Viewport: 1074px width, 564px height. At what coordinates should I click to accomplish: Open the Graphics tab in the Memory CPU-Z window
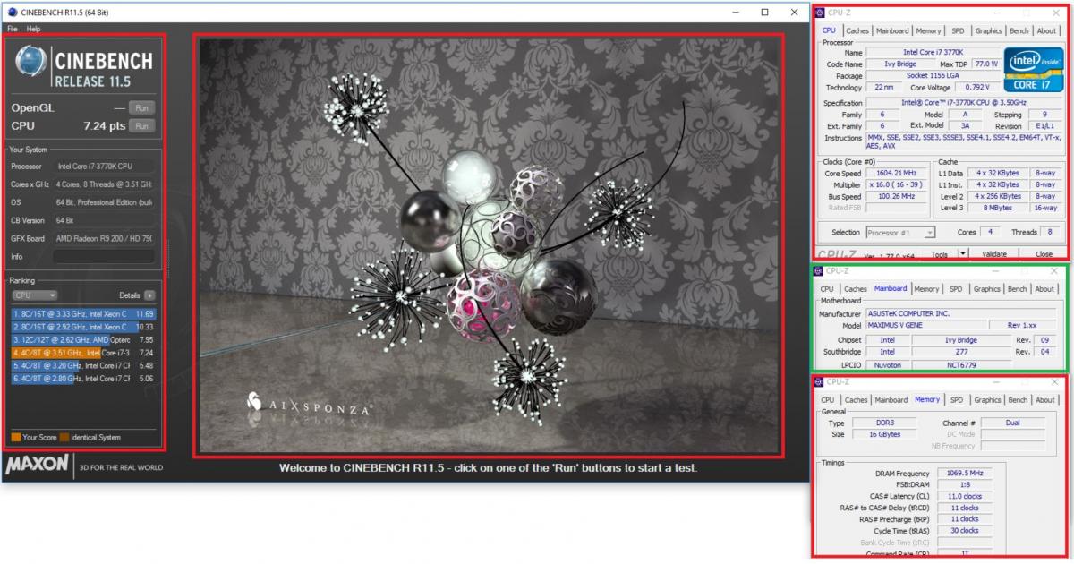(987, 400)
